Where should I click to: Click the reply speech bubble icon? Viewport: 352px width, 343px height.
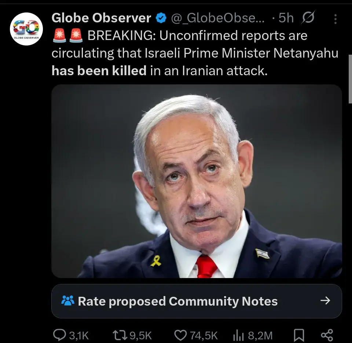pos(59,335)
